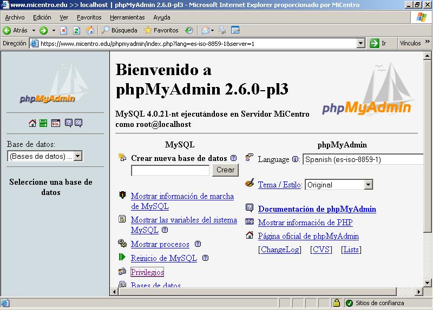
Task: Expand the address bar history dropdown
Action: coord(360,43)
